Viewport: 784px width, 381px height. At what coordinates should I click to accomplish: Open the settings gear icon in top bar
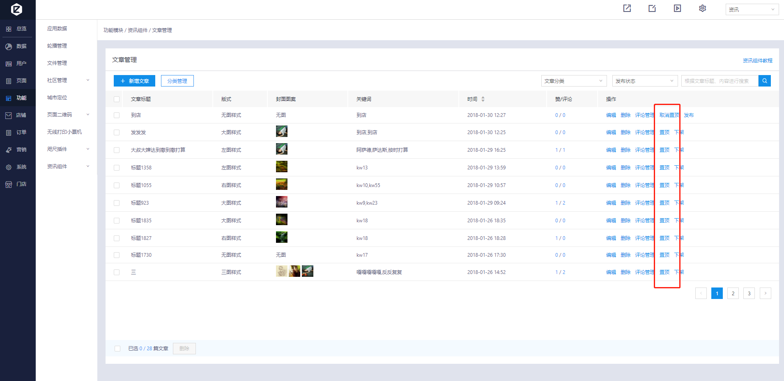[702, 9]
